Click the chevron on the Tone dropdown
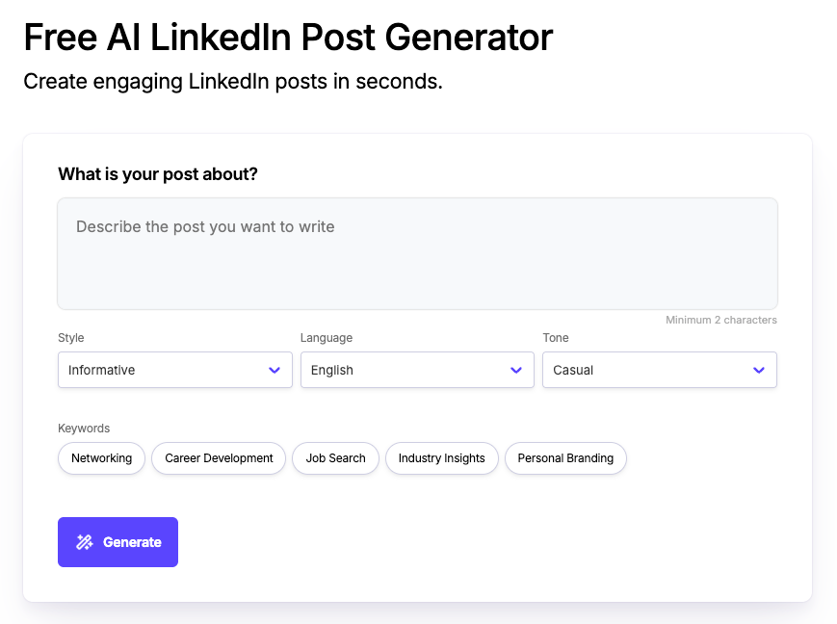The height and width of the screenshot is (624, 837). pyautogui.click(x=760, y=370)
